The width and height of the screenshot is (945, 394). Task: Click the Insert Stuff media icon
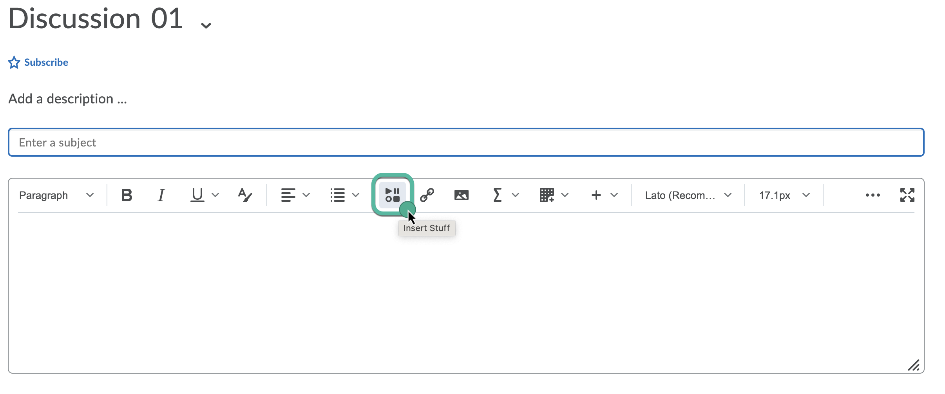392,195
